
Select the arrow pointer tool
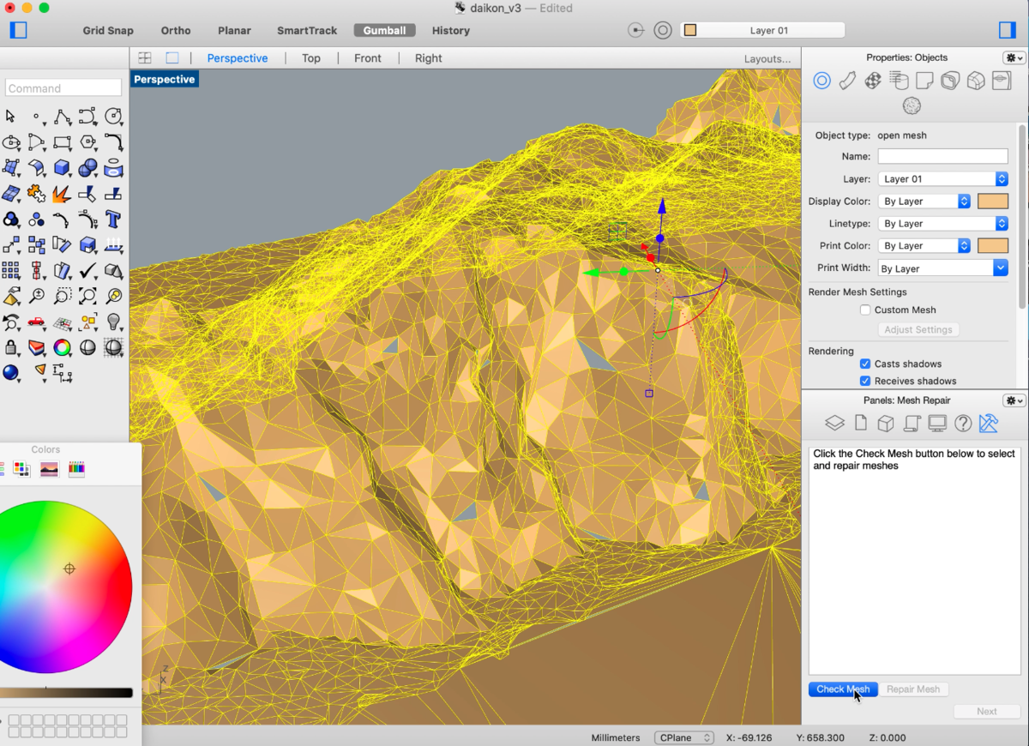10,116
